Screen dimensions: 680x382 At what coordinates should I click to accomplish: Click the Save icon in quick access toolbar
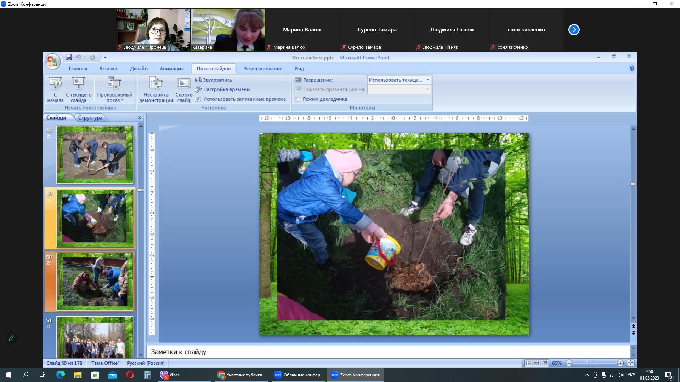click(69, 57)
